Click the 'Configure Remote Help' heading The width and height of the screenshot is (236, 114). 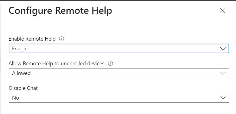pos(60,11)
